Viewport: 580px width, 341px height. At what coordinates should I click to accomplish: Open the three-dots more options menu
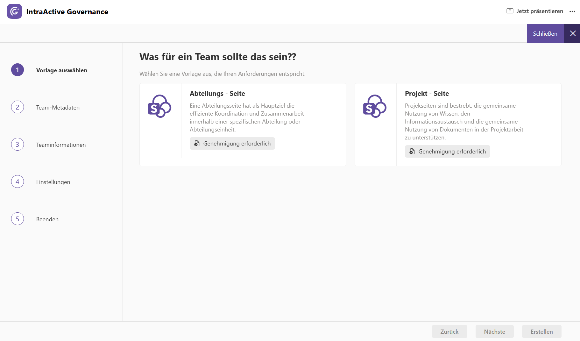click(x=572, y=11)
